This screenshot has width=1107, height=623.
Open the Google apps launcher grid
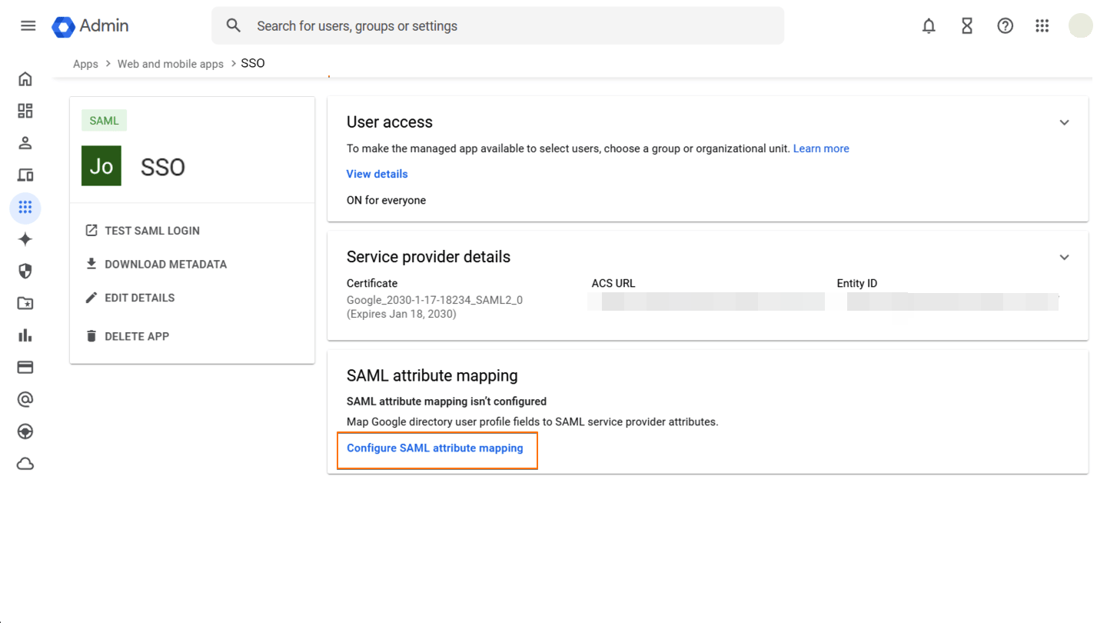point(1042,25)
